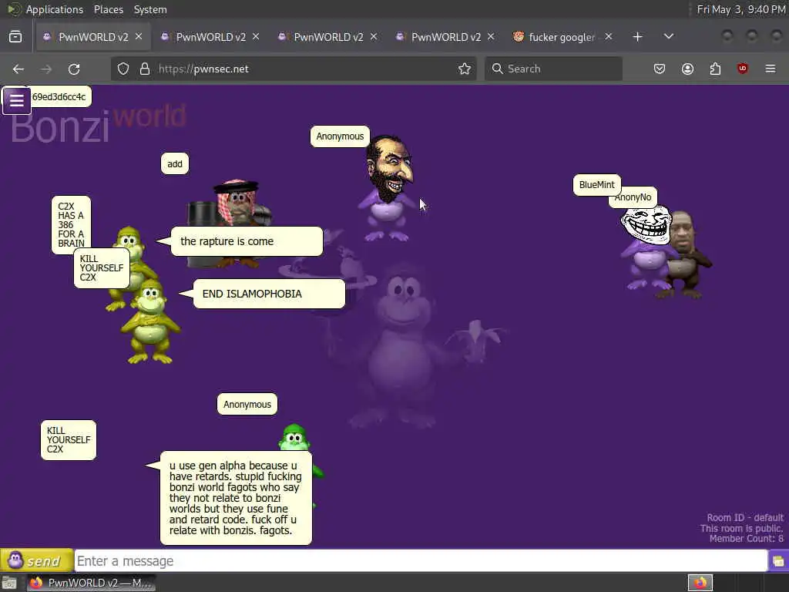Click the PwnWORLD v2 taskbar window button
This screenshot has height=592, width=789.
91,583
